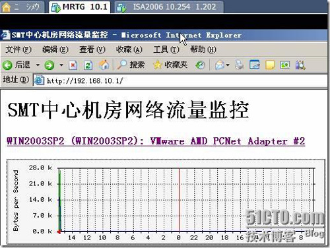Open the 文件(F) menu

tap(18, 49)
